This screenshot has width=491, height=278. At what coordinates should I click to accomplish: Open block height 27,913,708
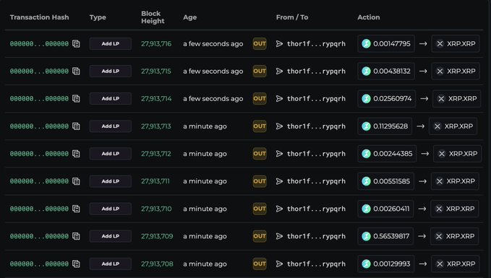click(157, 264)
